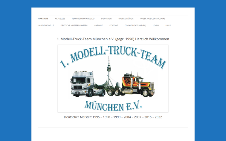Click the '1. Modell-Truck-Team München e.V.' welcome heading
The width and height of the screenshot is (226, 141).
point(113,39)
